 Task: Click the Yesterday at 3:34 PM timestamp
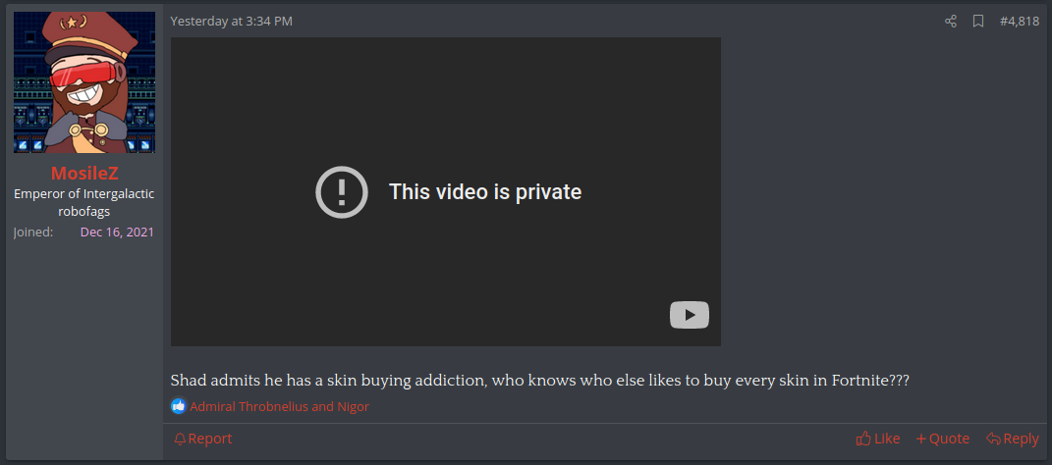point(232,22)
